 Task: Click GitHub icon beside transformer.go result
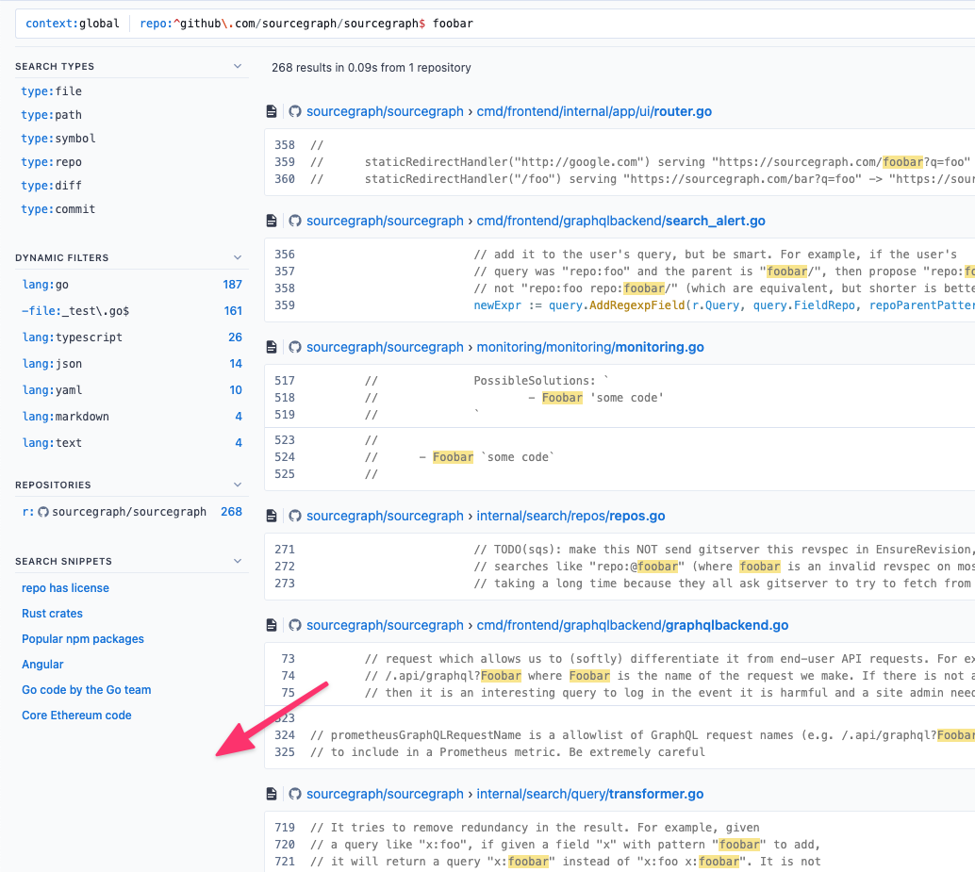(295, 794)
